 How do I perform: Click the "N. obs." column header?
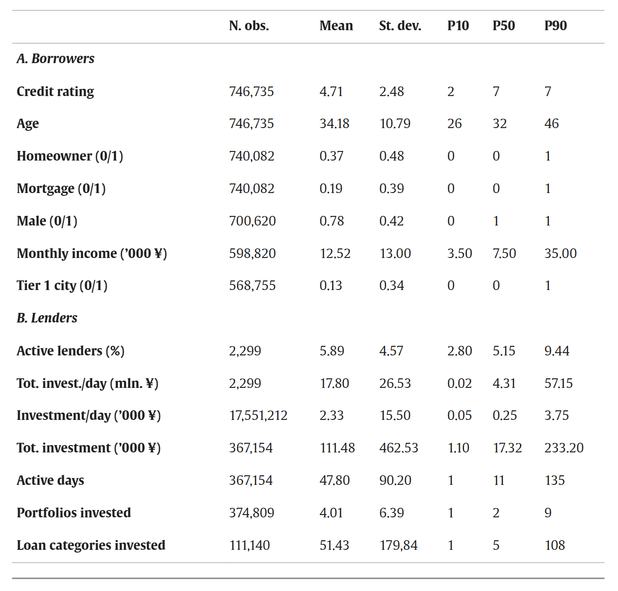point(249,26)
